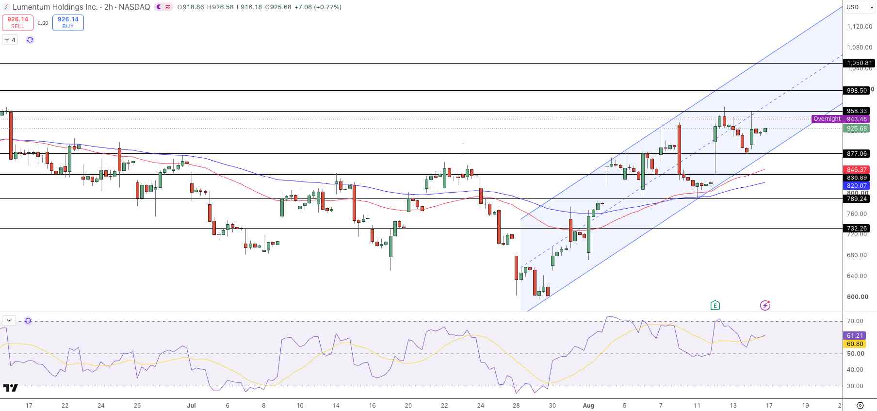877x411 pixels.
Task: Click the 640.00 price scale tick
Action: [x=857, y=276]
